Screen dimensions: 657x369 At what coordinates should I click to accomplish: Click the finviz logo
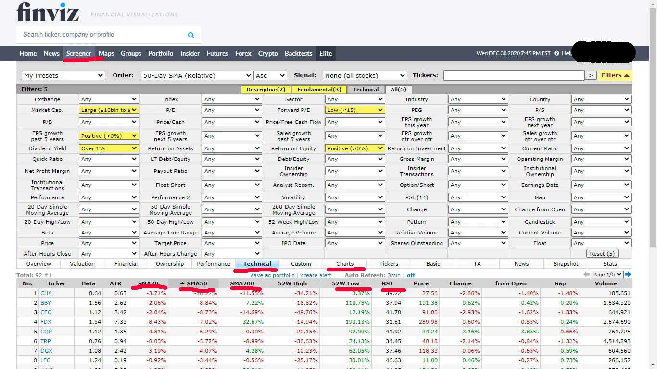click(x=48, y=12)
